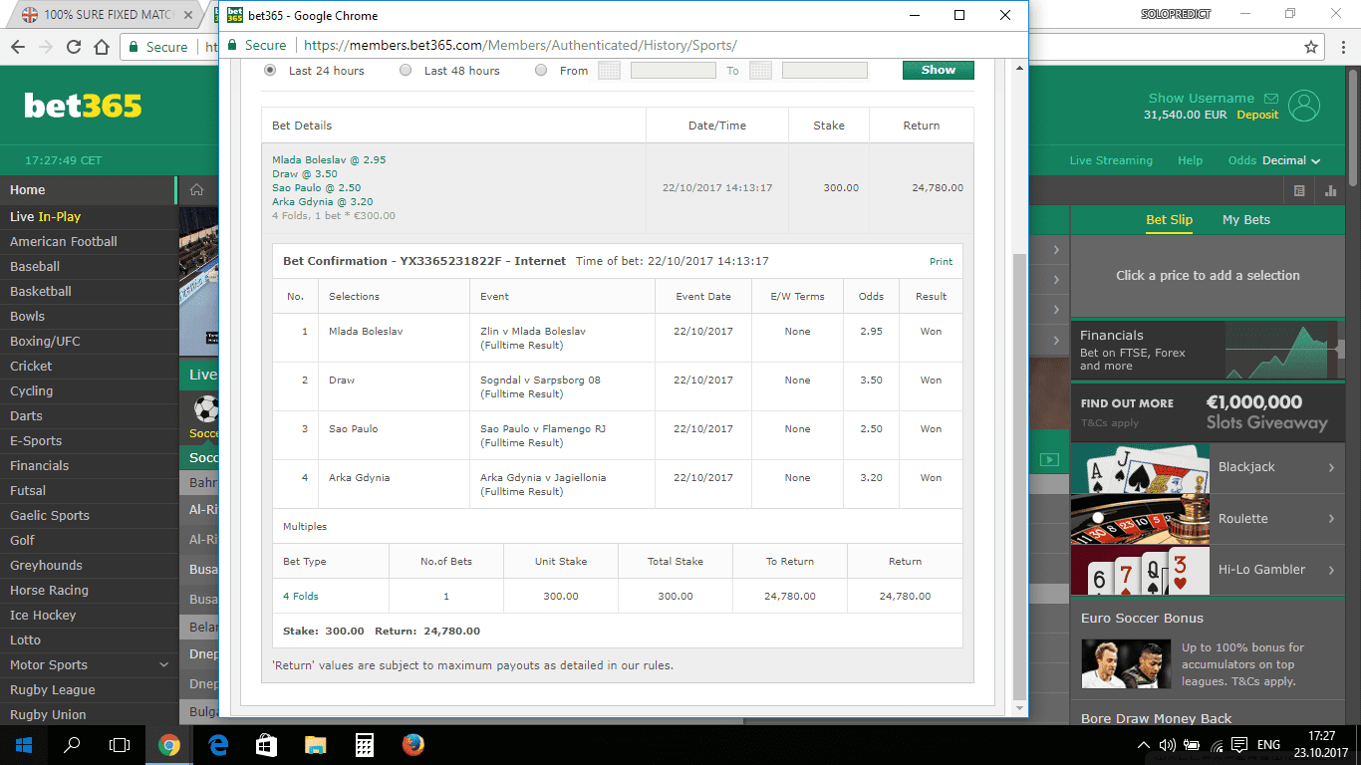Screen dimensions: 1361x765
Task: Click the Chrome home button
Action: coord(101,47)
